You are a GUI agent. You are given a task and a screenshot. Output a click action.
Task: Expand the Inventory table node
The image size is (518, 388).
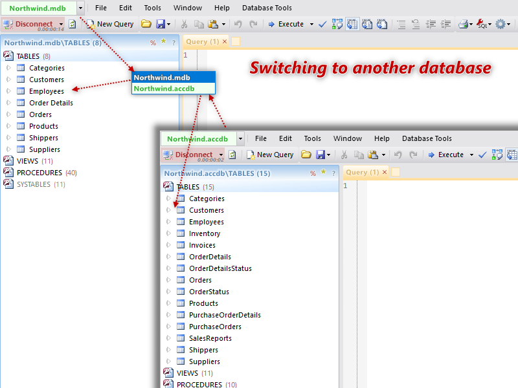[x=168, y=233]
